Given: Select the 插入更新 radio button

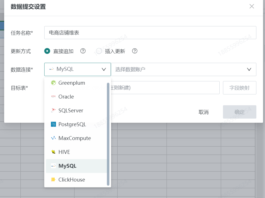Looking at the screenshot, I should click(99, 51).
